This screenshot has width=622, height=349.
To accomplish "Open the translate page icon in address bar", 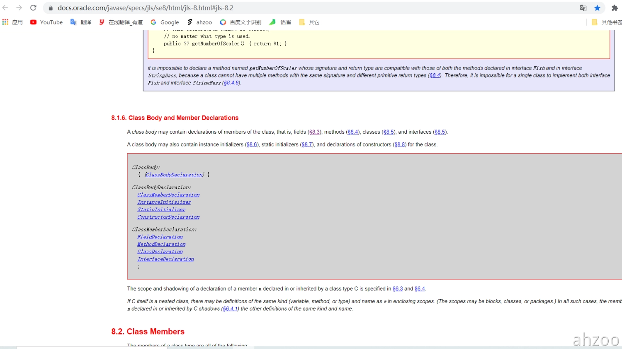I will (x=583, y=8).
